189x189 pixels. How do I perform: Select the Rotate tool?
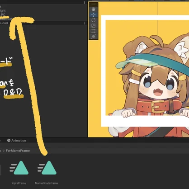click(x=94, y=20)
